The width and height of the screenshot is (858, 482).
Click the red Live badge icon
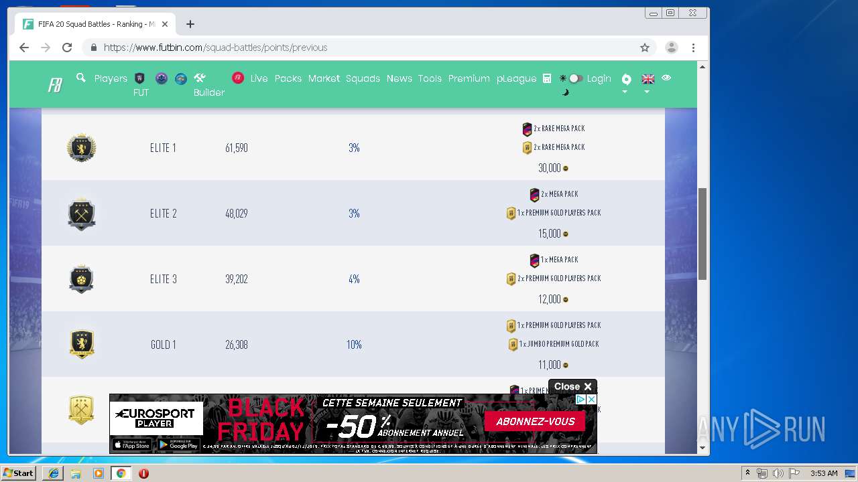click(x=238, y=78)
